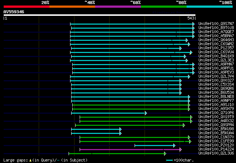Click the magenta arrowhead of the P14224 alignment
Viewport: 236px width, 163px height.
(181, 149)
